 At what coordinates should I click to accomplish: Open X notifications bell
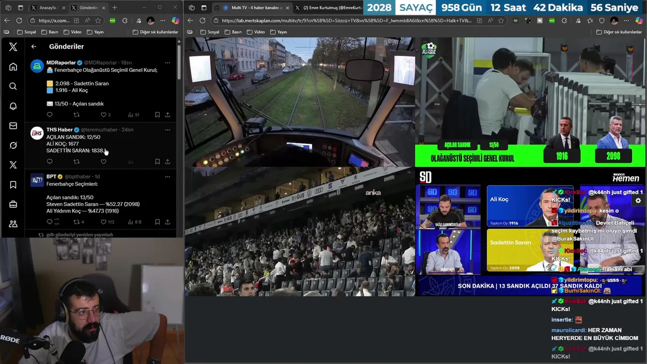(13, 106)
